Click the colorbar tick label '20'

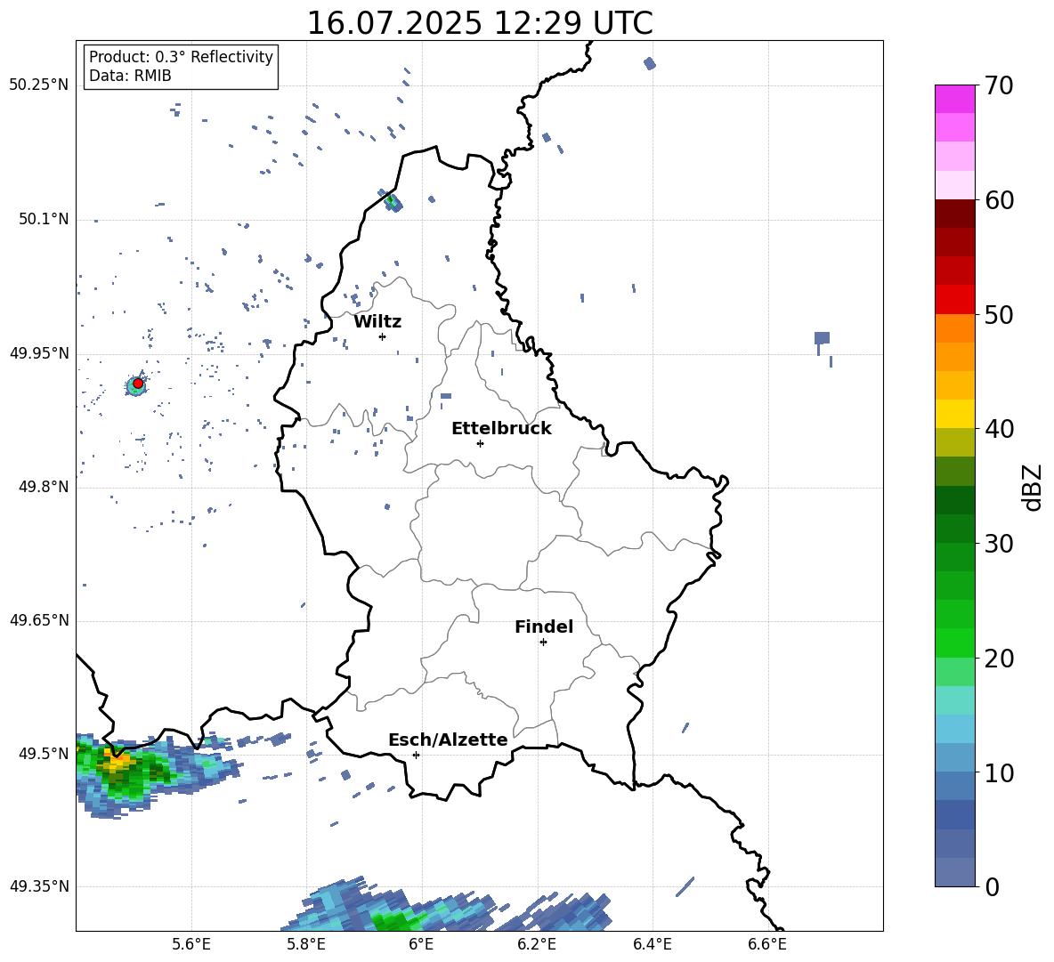tap(999, 659)
